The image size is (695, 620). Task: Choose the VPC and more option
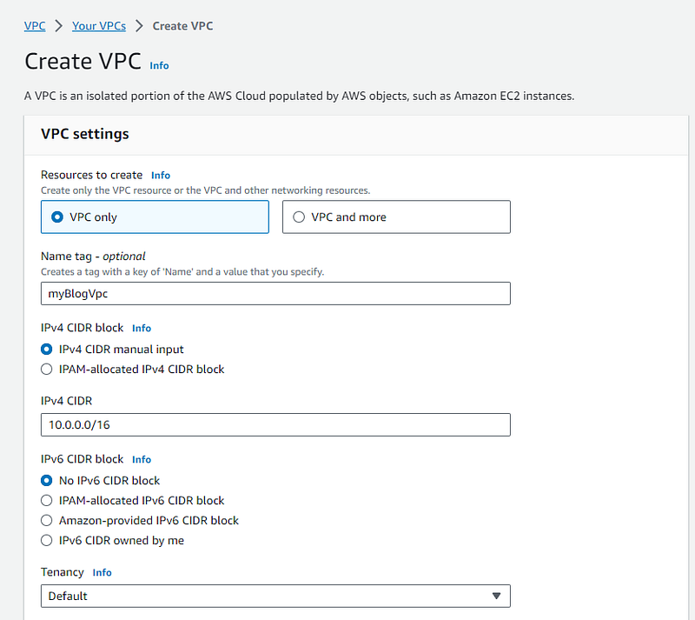(300, 217)
